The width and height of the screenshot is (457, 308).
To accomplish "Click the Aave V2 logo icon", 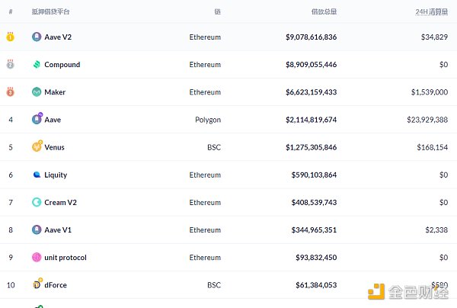I will 37,37.
